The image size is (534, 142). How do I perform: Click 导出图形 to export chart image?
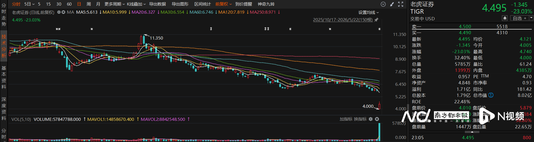tap(180, 4)
